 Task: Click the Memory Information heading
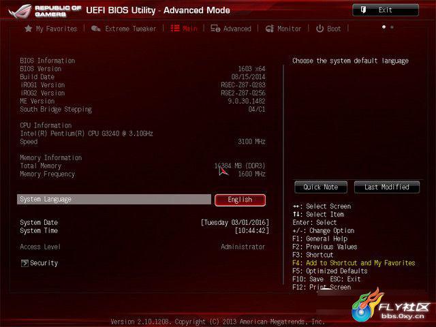click(51, 157)
